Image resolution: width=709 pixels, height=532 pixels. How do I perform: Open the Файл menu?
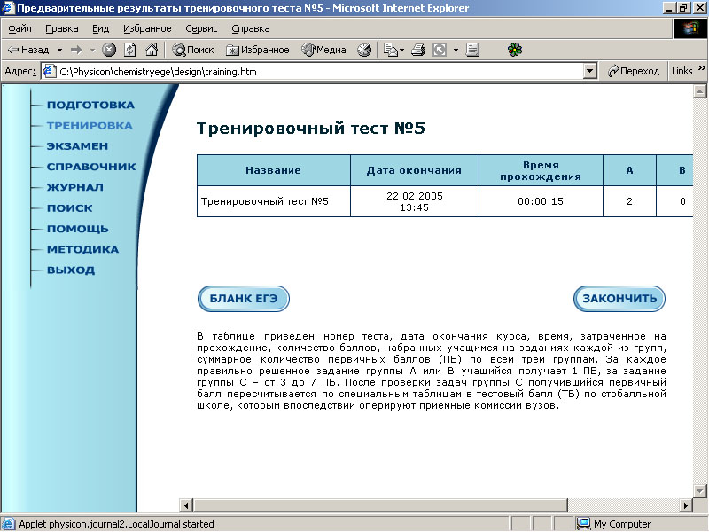pyautogui.click(x=19, y=28)
